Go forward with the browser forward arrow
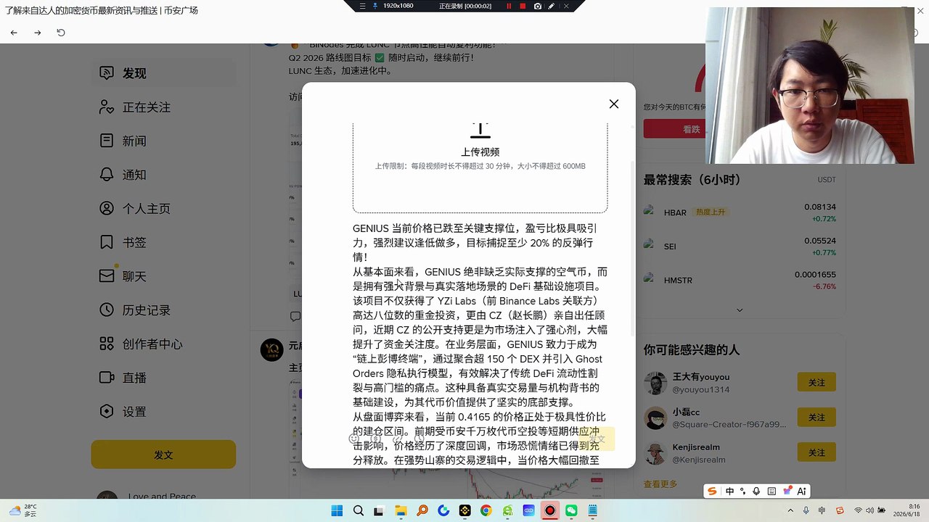This screenshot has width=929, height=522. pyautogui.click(x=38, y=33)
